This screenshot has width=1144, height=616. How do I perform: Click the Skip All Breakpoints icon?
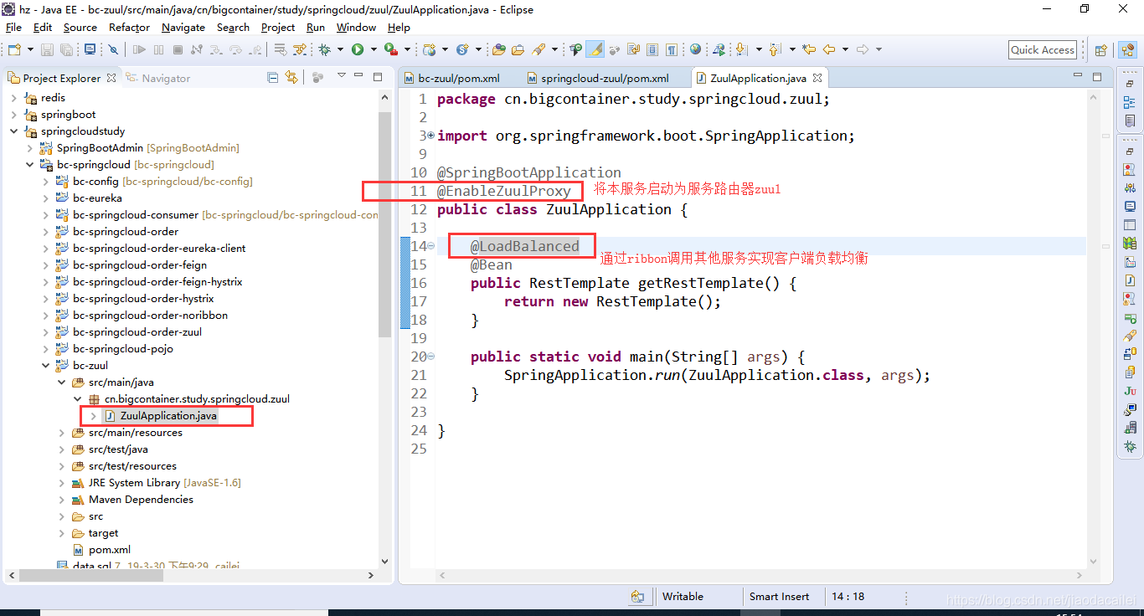coord(113,49)
